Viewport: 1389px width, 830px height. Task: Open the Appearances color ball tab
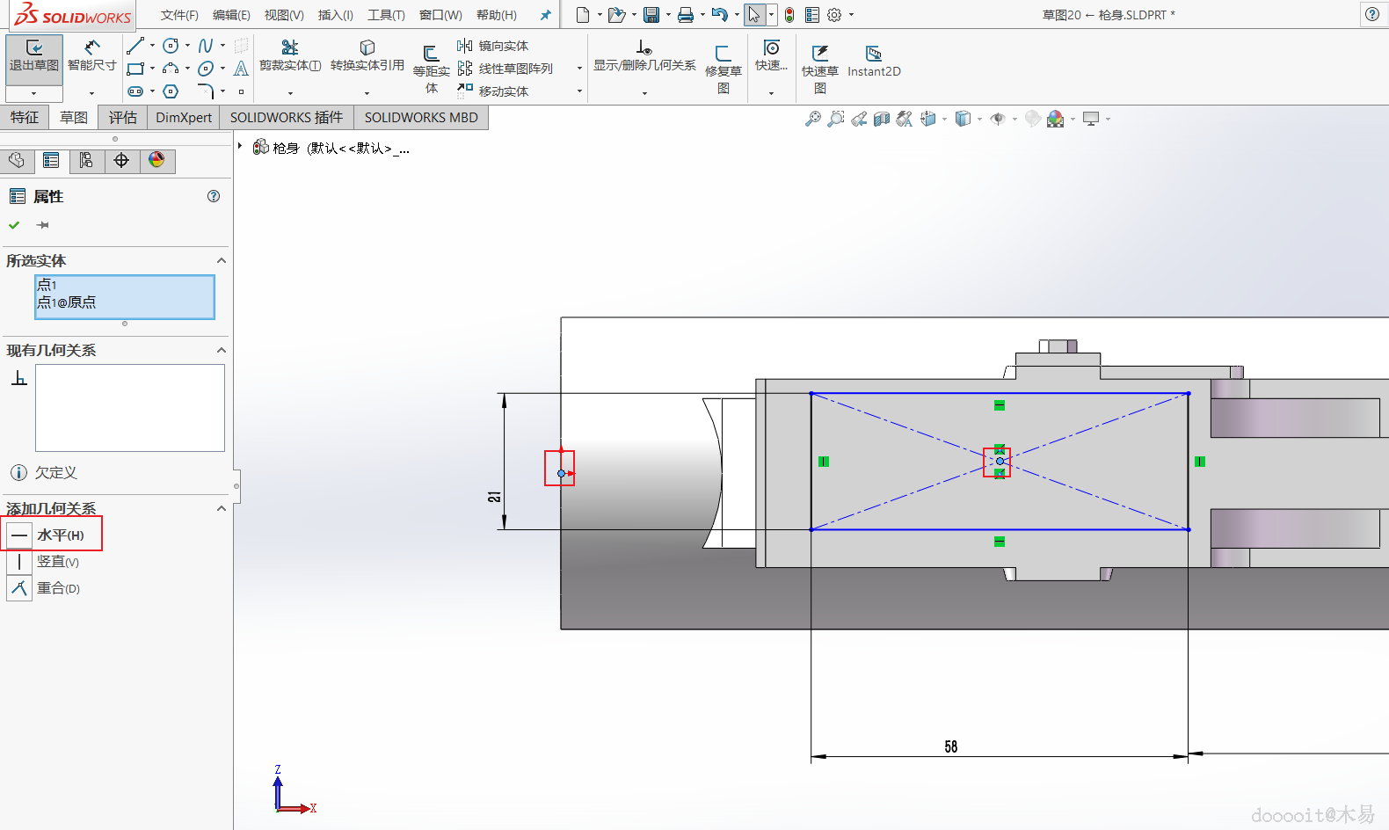(156, 160)
